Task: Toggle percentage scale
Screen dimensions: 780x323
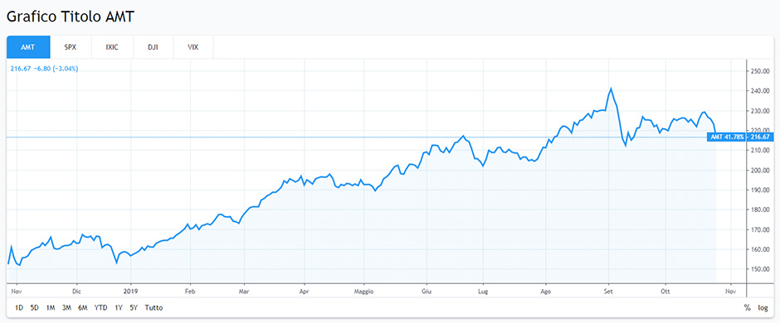Action: point(747,307)
